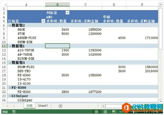Click the B50M-PLUS row label
This screenshot has height=115, width=164.
click(x=26, y=67)
